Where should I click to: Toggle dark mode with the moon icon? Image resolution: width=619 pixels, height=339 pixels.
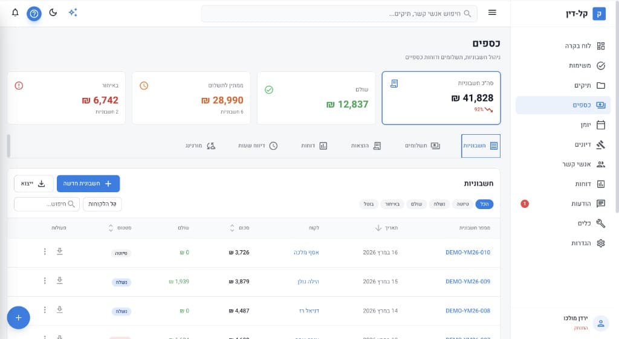coord(53,13)
